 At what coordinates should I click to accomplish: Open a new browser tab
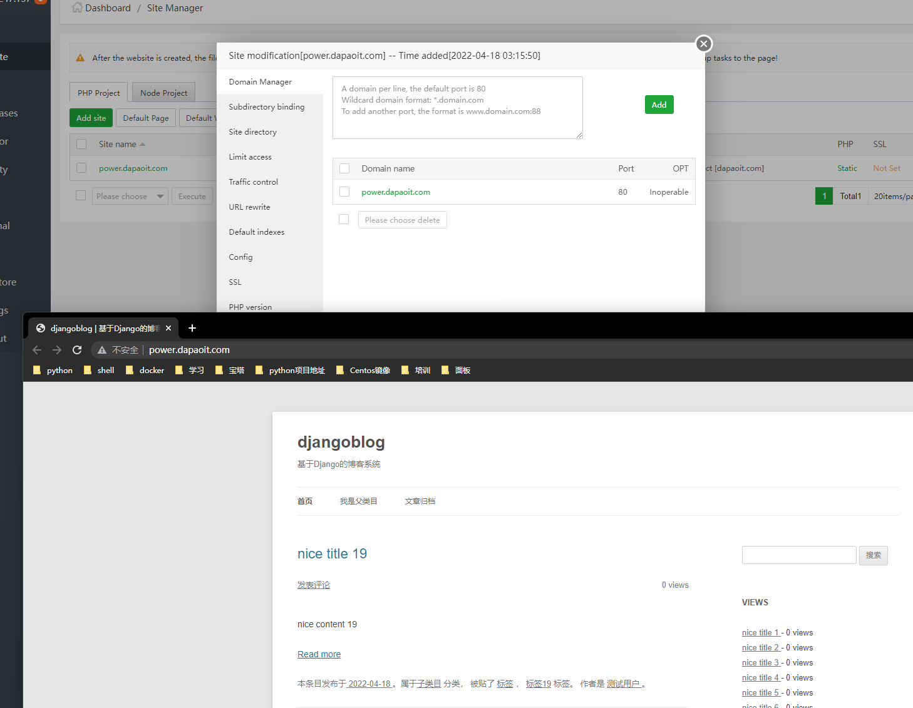192,328
